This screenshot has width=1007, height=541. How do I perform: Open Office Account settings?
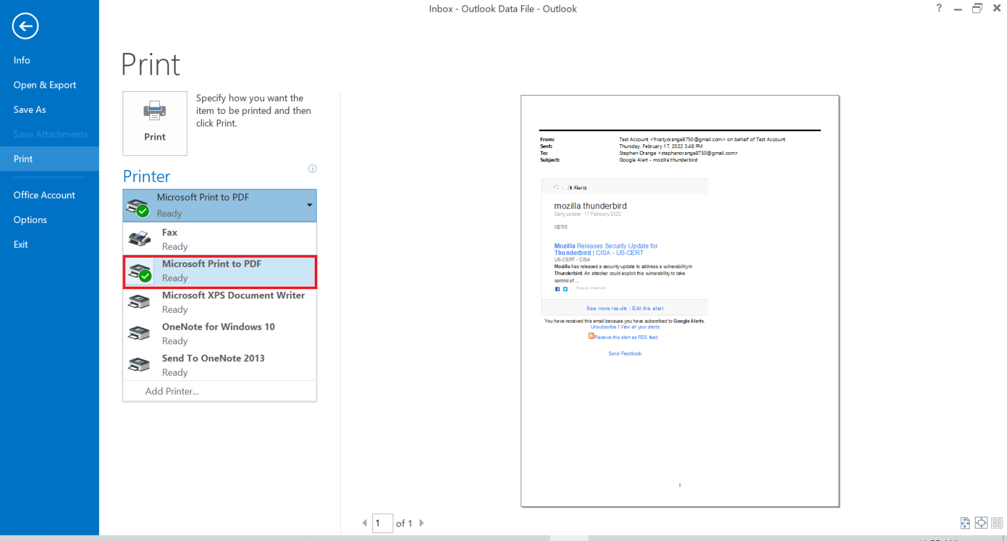point(49,195)
